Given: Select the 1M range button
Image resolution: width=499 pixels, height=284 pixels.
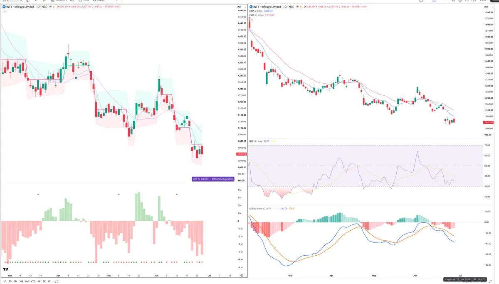Looking at the screenshot, I should tap(15, 282).
